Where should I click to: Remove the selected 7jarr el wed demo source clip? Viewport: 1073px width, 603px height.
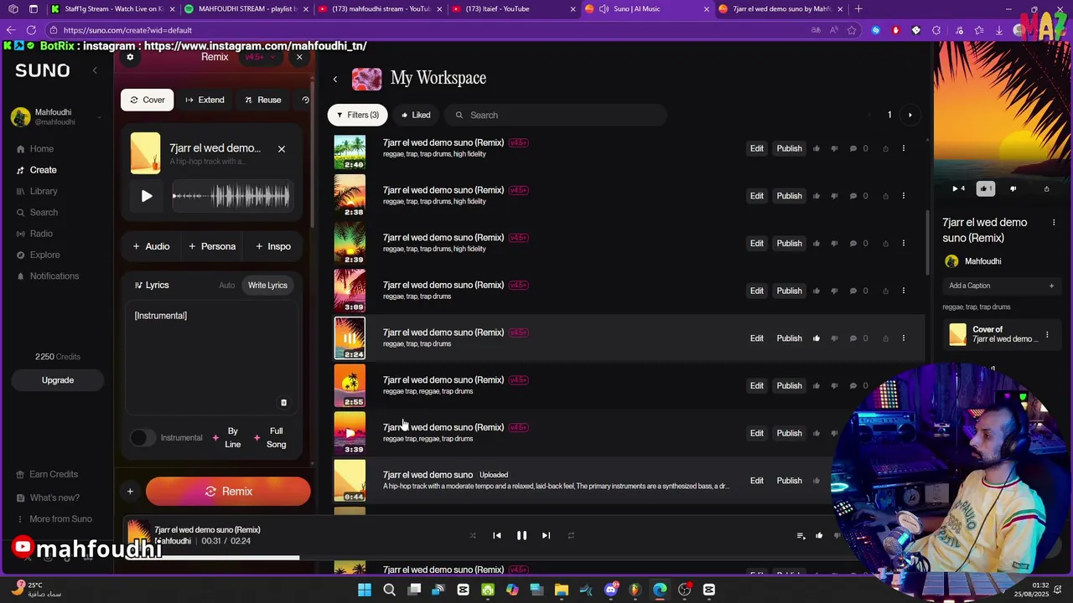tap(282, 149)
